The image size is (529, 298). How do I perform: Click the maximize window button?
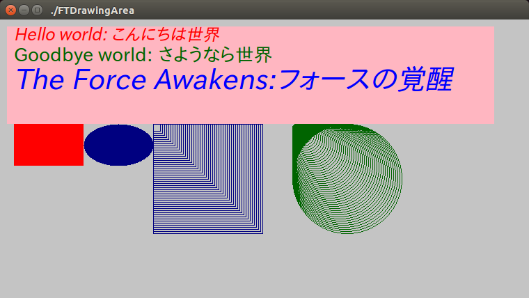click(37, 10)
